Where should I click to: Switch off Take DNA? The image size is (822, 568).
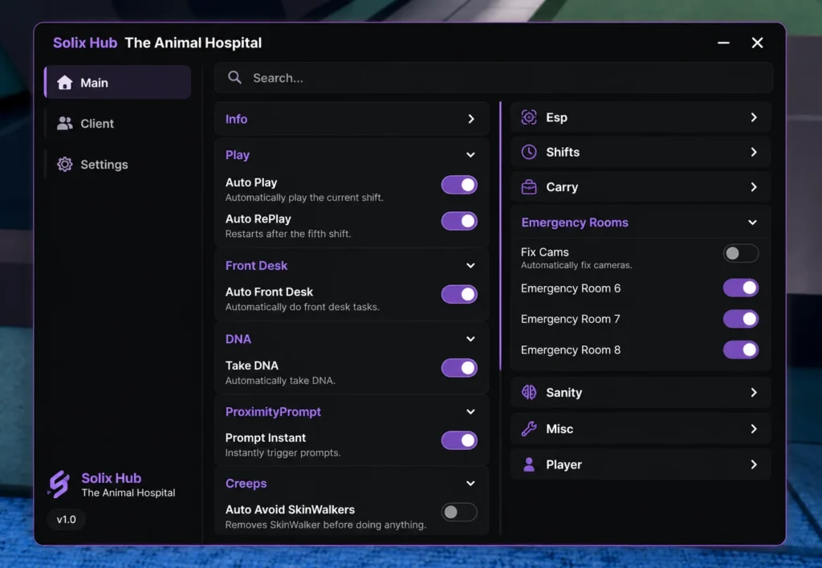pyautogui.click(x=459, y=368)
